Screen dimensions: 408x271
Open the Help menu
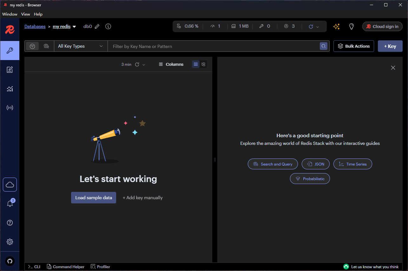coord(38,14)
